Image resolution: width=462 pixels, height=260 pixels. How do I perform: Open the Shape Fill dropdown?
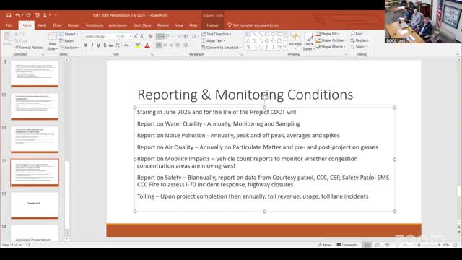328,34
